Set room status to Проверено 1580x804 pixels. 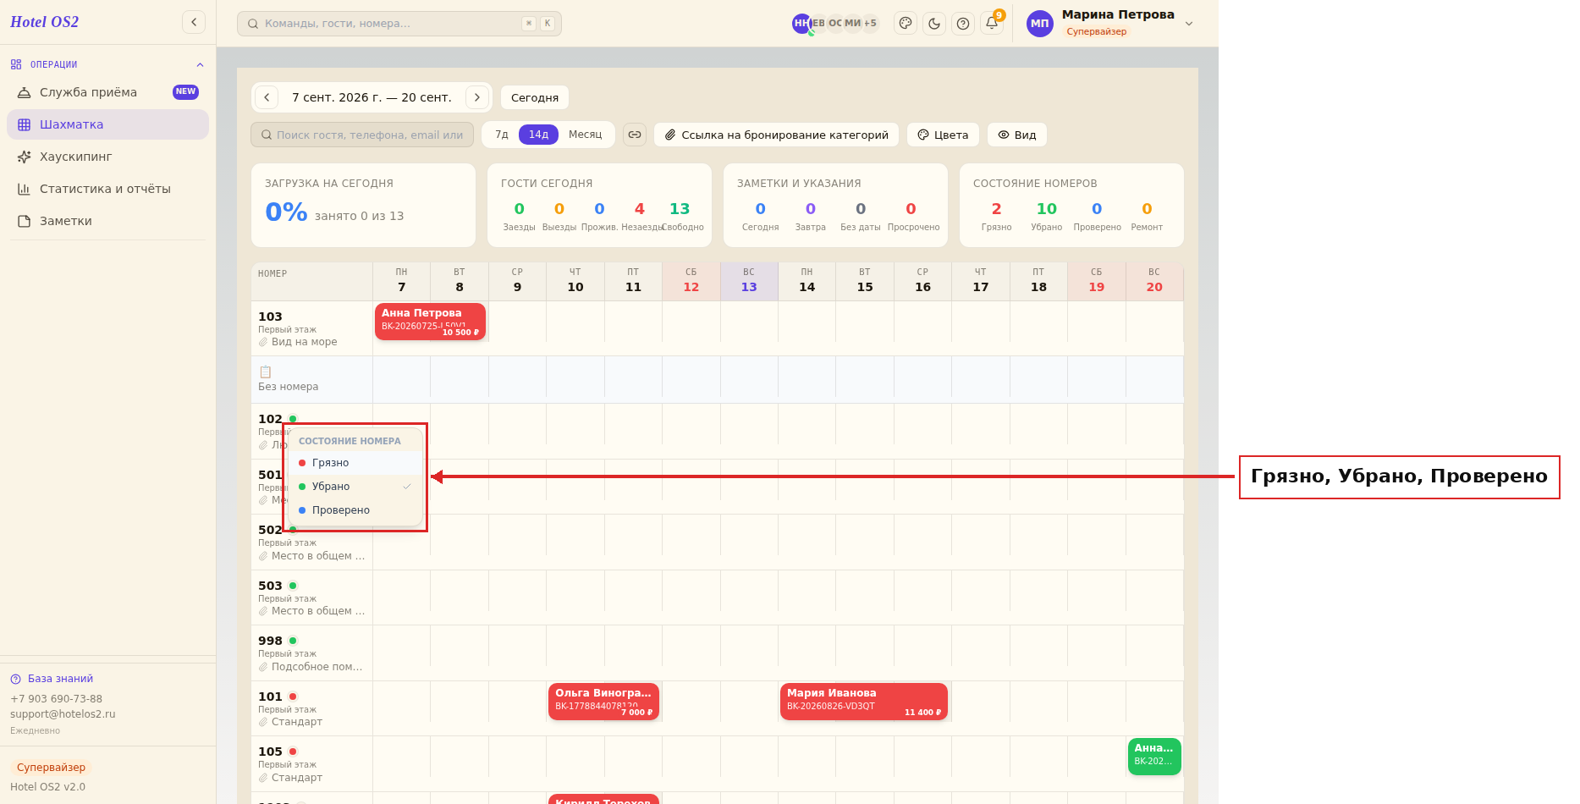(x=355, y=510)
